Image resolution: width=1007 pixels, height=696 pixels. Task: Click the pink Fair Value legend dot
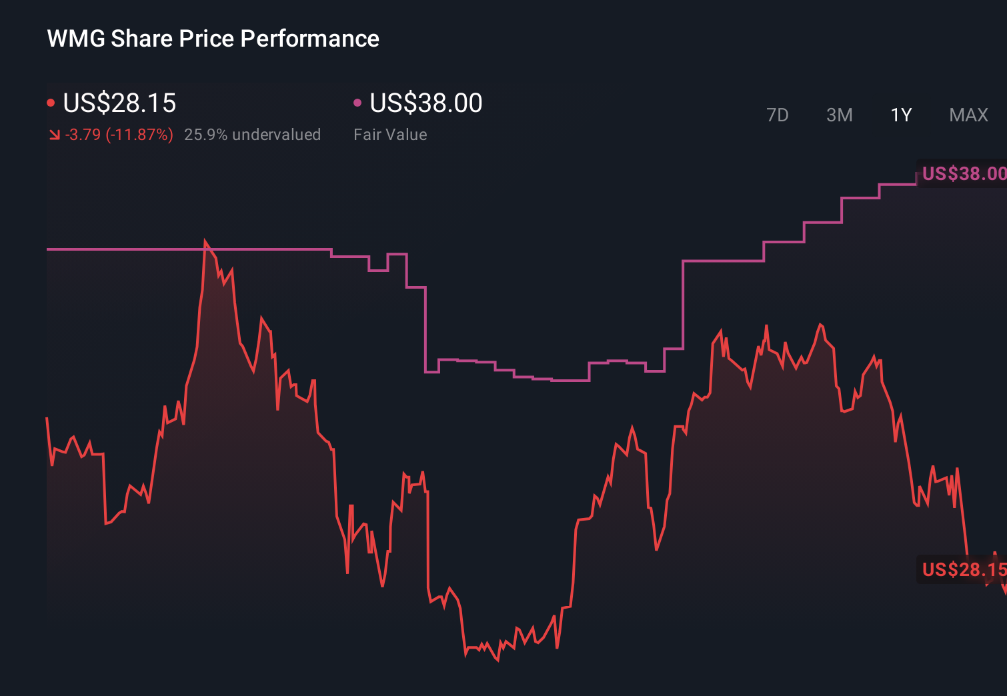pos(357,101)
